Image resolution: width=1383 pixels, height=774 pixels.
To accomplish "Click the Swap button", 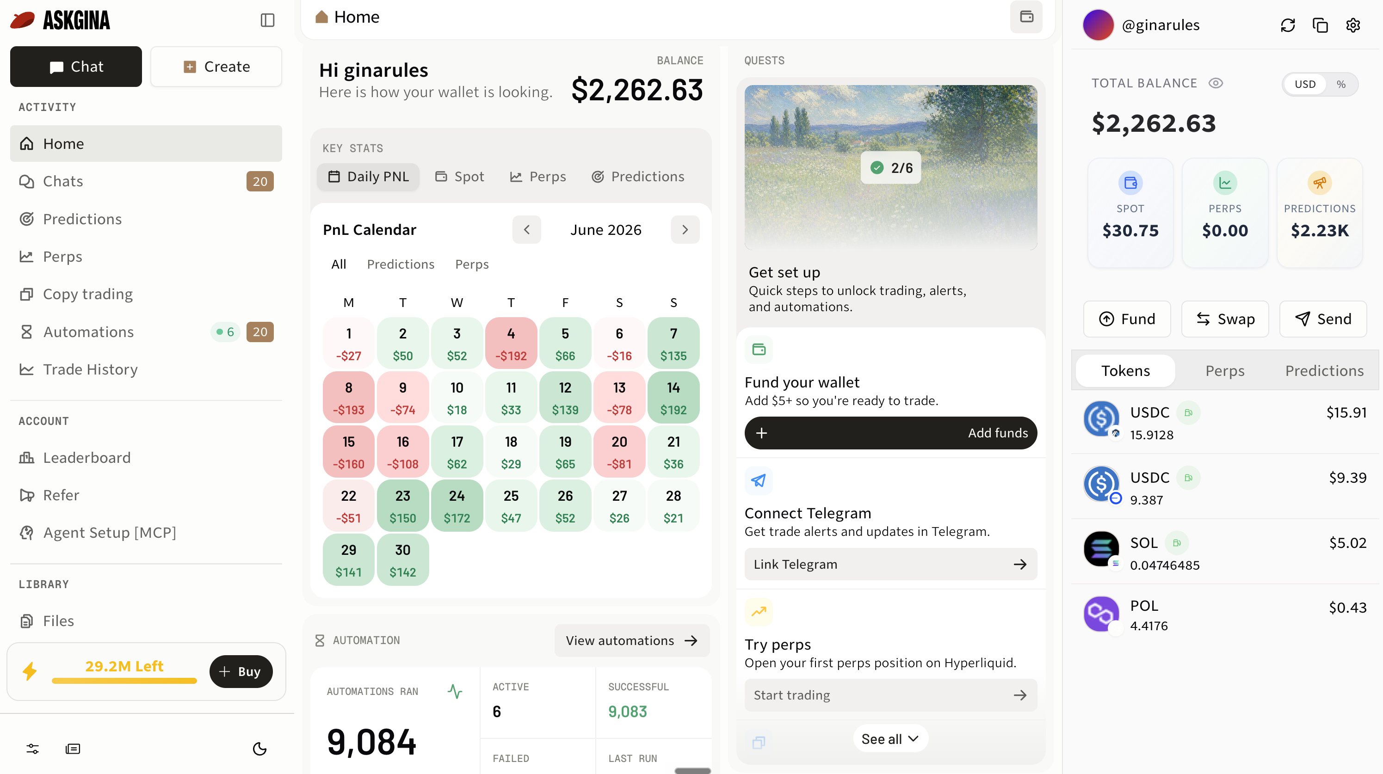I will [x=1225, y=319].
